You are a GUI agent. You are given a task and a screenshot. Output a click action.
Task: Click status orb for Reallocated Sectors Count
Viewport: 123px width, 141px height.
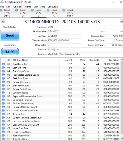3,75
